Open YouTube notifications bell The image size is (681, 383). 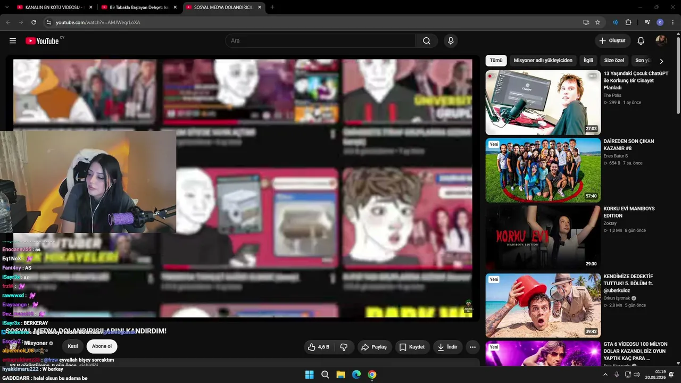[x=641, y=41]
